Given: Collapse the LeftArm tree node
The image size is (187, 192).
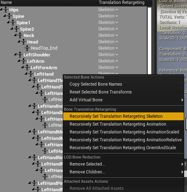Looking at the screenshot, I should [x=19, y=60].
